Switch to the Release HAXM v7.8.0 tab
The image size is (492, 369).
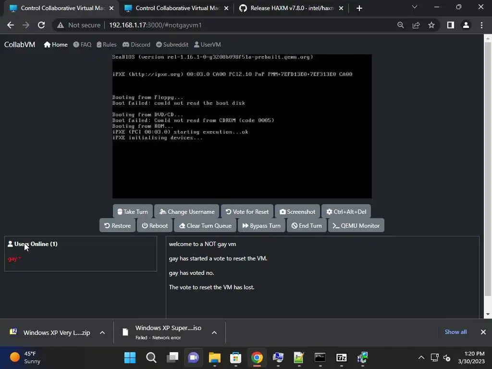pyautogui.click(x=291, y=8)
